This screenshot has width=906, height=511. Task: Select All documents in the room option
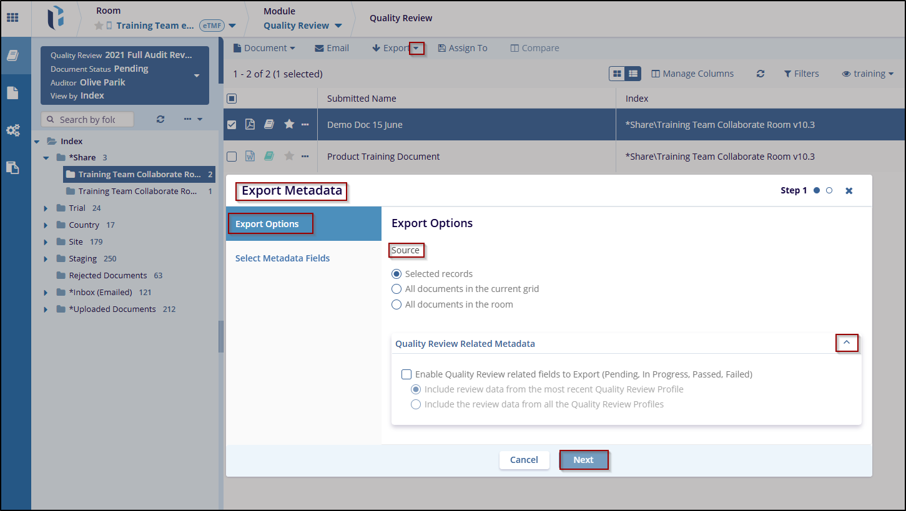(x=396, y=304)
